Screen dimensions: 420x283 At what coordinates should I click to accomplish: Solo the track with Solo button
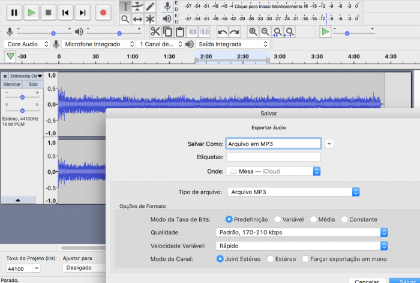coord(33,84)
